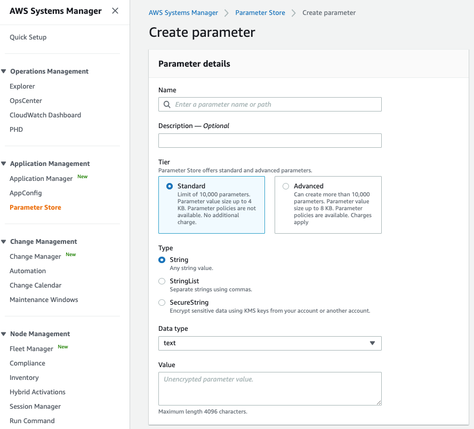Select the Standard tier card
Image resolution: width=474 pixels, height=429 pixels.
tap(211, 204)
